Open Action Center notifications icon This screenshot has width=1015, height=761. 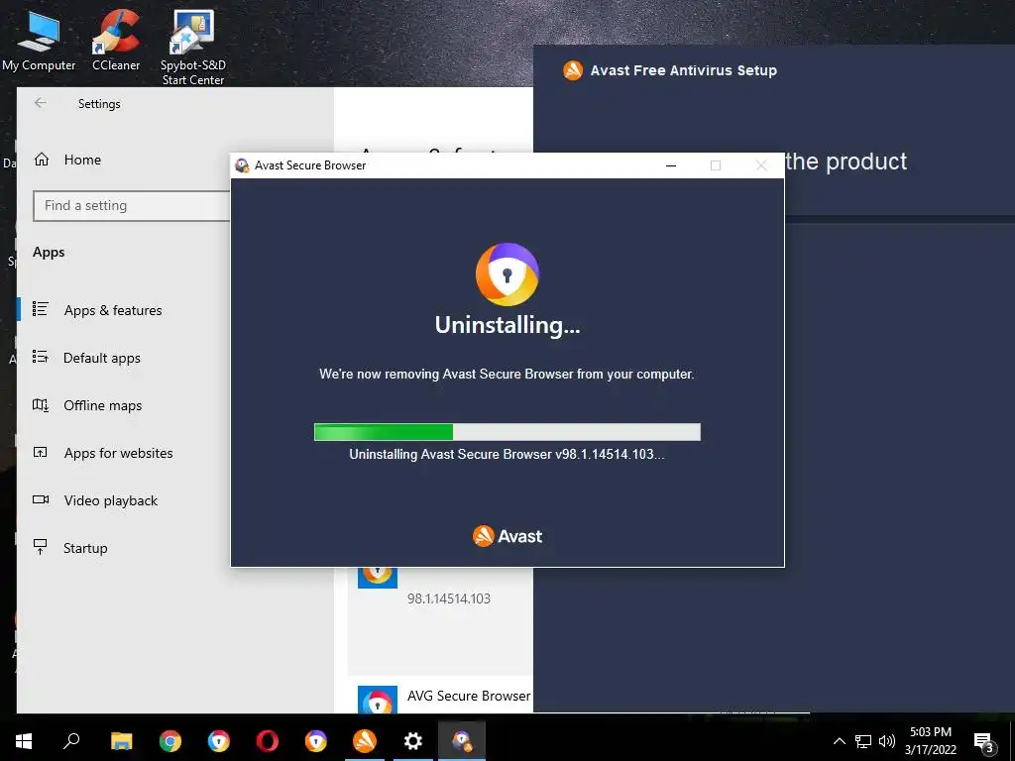click(x=984, y=741)
